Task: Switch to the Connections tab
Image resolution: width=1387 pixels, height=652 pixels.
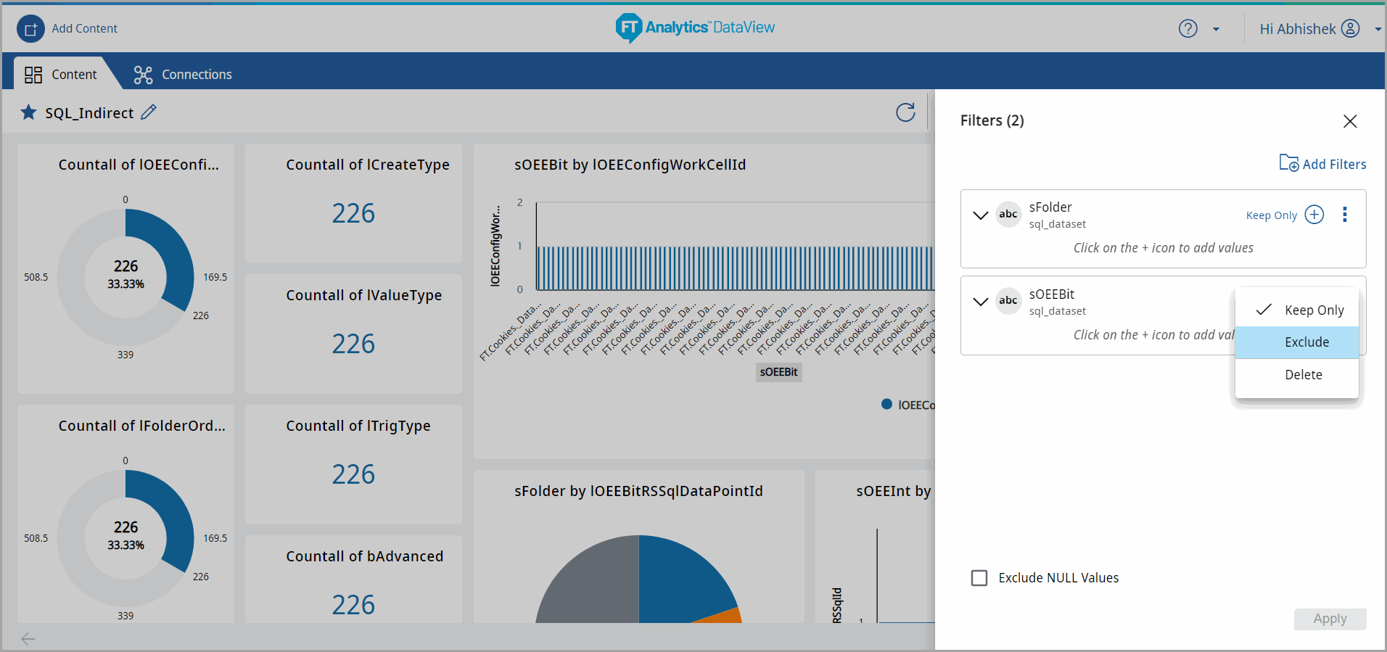Action: (183, 75)
